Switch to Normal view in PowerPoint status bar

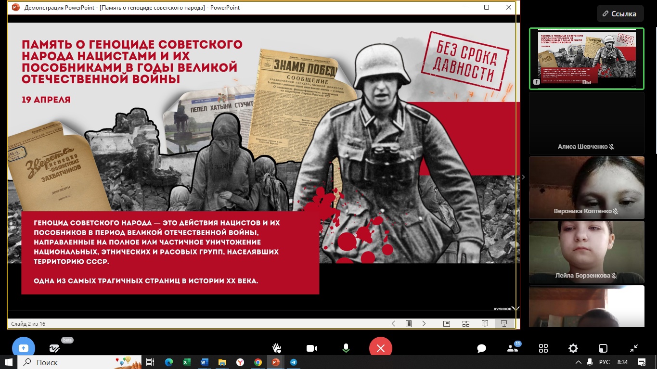(447, 324)
